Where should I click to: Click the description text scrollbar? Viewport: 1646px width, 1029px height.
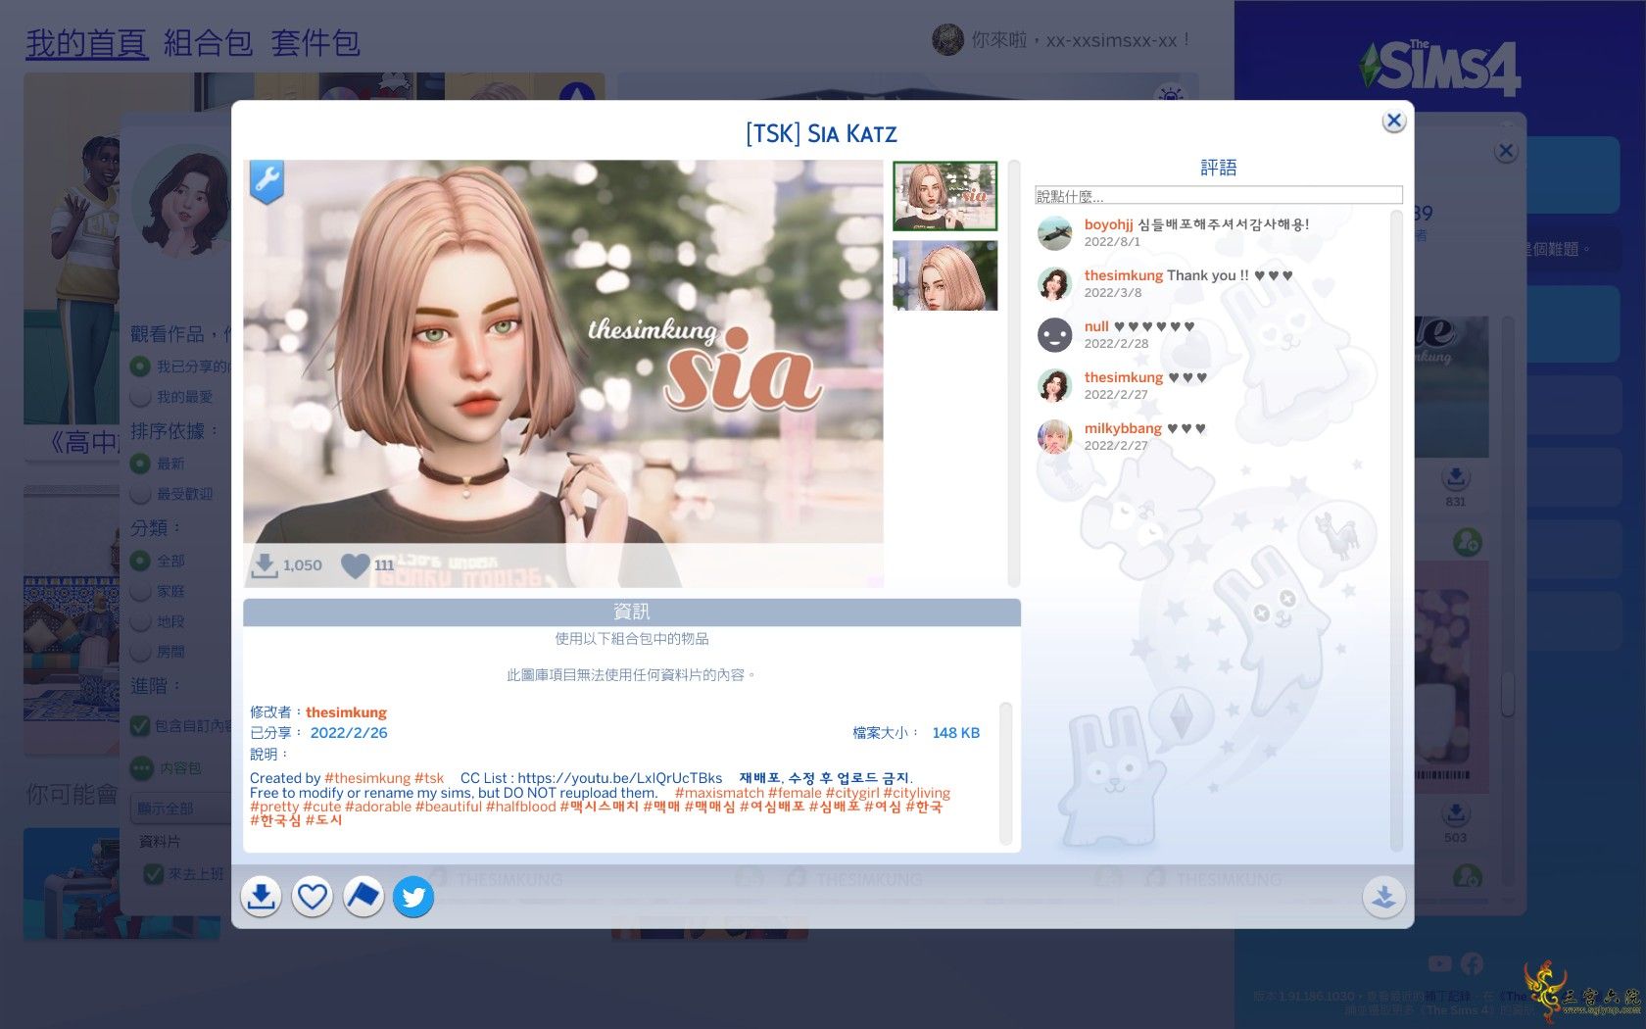[1005, 773]
